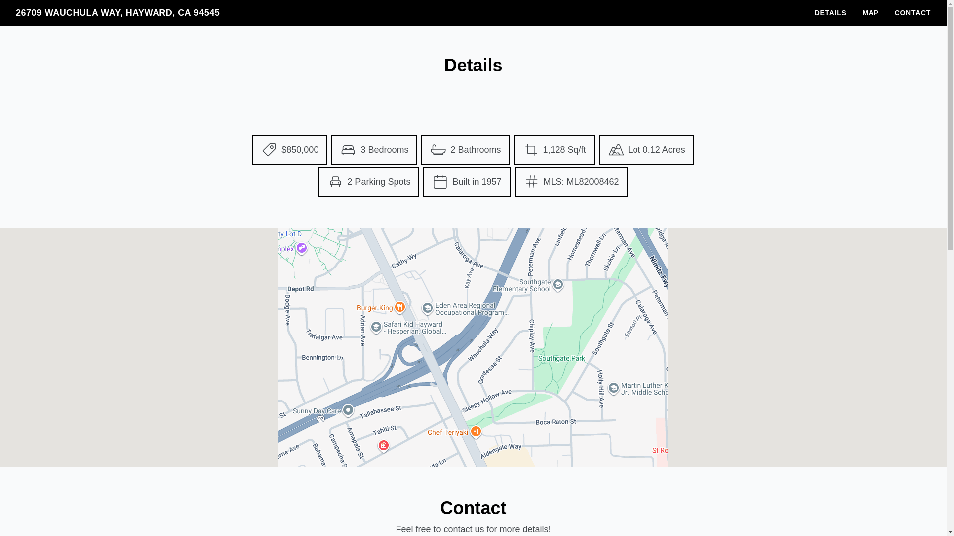Open the Details nav link

pos(830,13)
